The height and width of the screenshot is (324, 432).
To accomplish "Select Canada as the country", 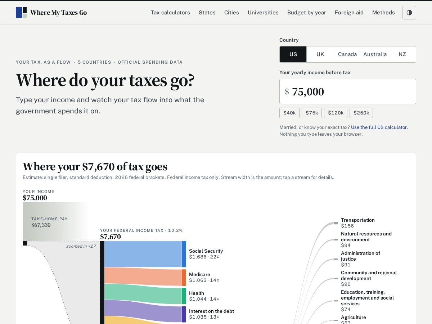I will coord(347,54).
